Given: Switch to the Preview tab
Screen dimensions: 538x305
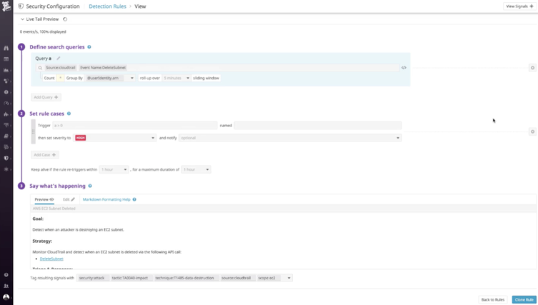Looking at the screenshot, I should click(x=44, y=199).
